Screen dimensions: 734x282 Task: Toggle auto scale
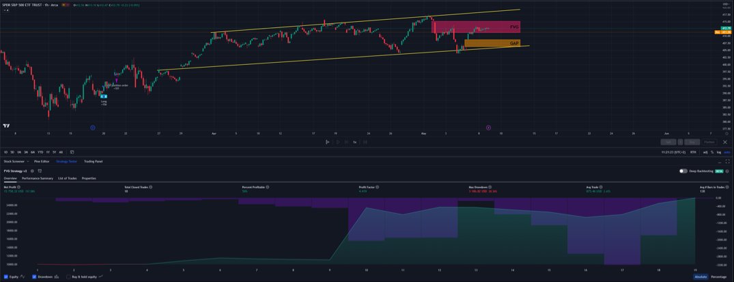(727, 152)
